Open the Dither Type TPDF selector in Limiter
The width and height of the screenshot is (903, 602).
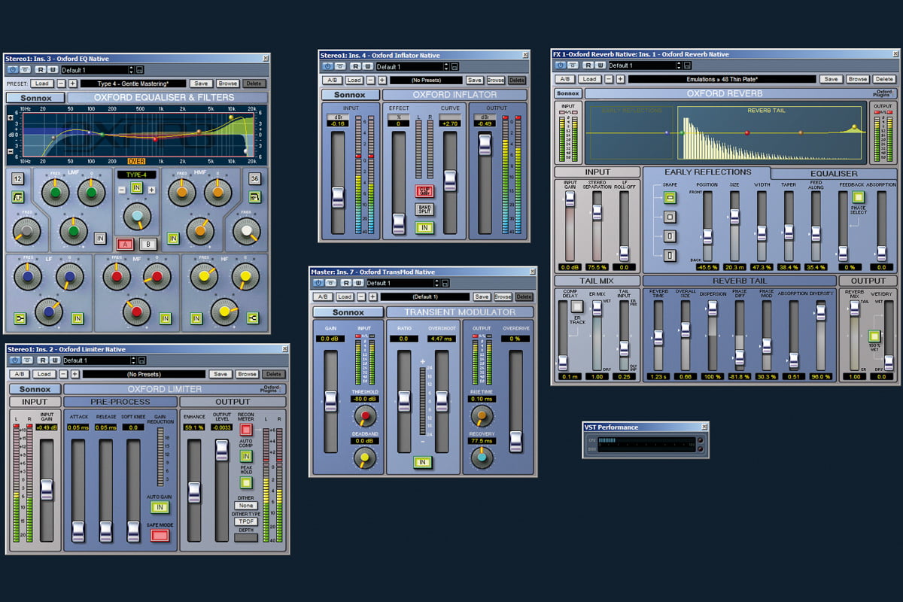click(245, 521)
